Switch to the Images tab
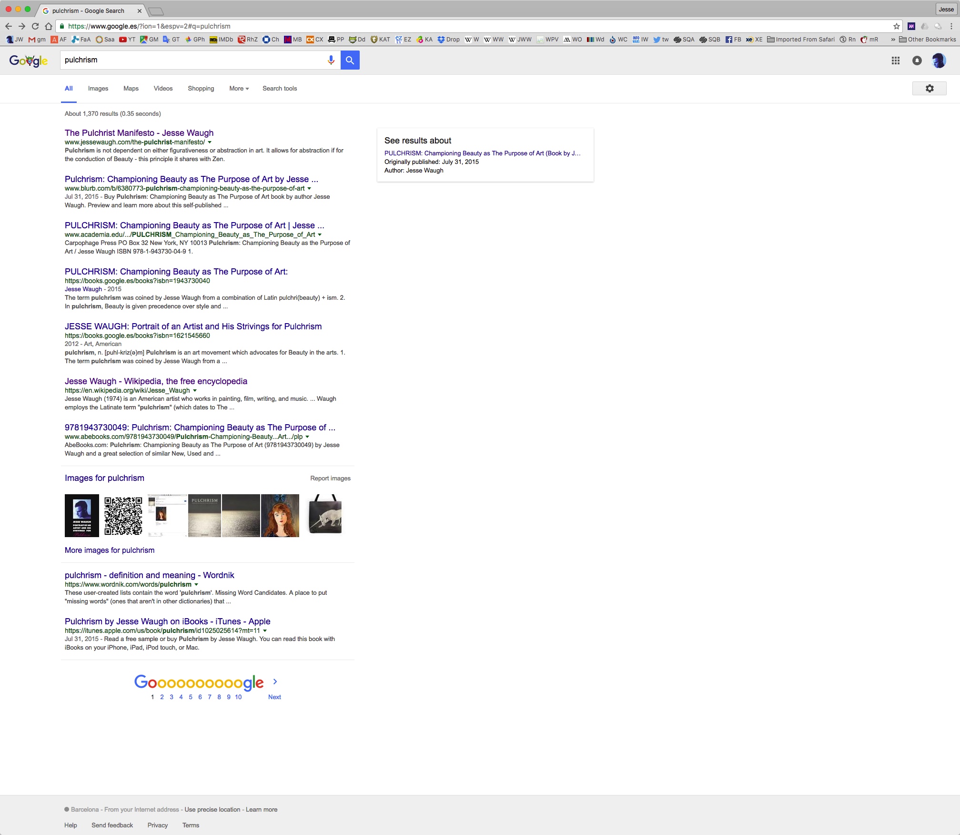This screenshot has width=960, height=835. tap(98, 89)
